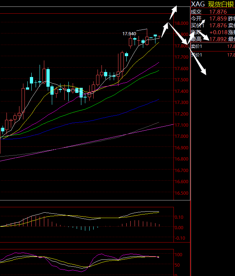Click the 16.600 price axis label
This screenshot has height=276, width=235.
click(181, 181)
